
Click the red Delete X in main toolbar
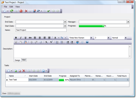[26, 11]
